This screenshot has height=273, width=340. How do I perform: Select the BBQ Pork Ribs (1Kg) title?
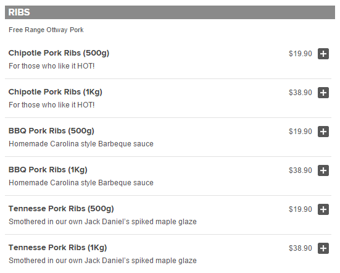[48, 170]
